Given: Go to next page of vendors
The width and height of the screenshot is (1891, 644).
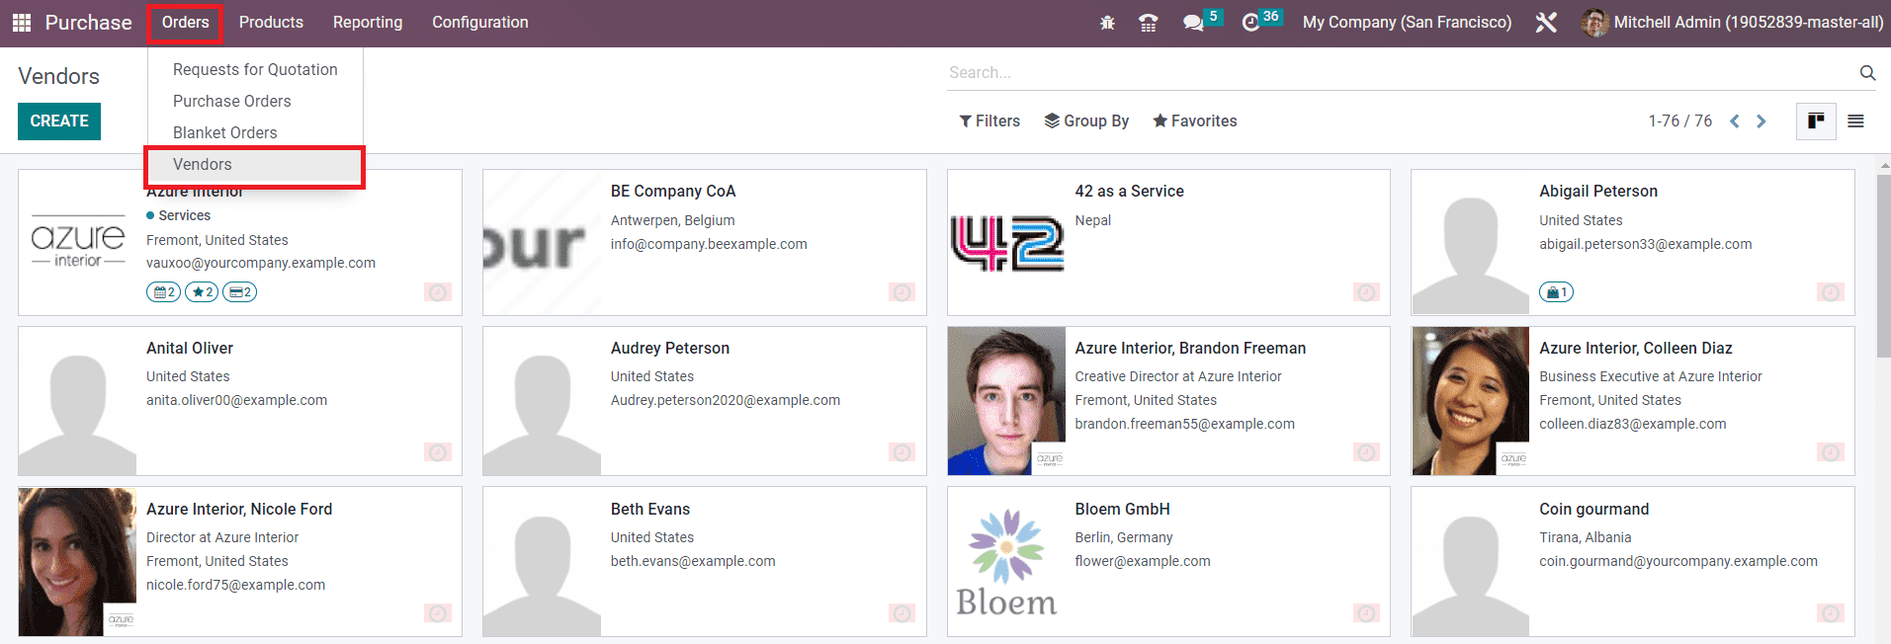Looking at the screenshot, I should tap(1762, 121).
